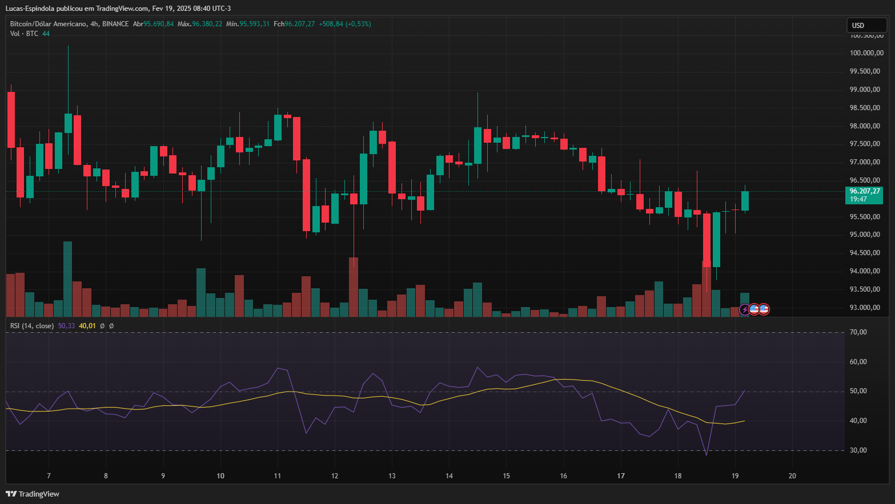Click the Máx. value 96.380,22 in the legend
Screen dimensions: 895x504
207,24
